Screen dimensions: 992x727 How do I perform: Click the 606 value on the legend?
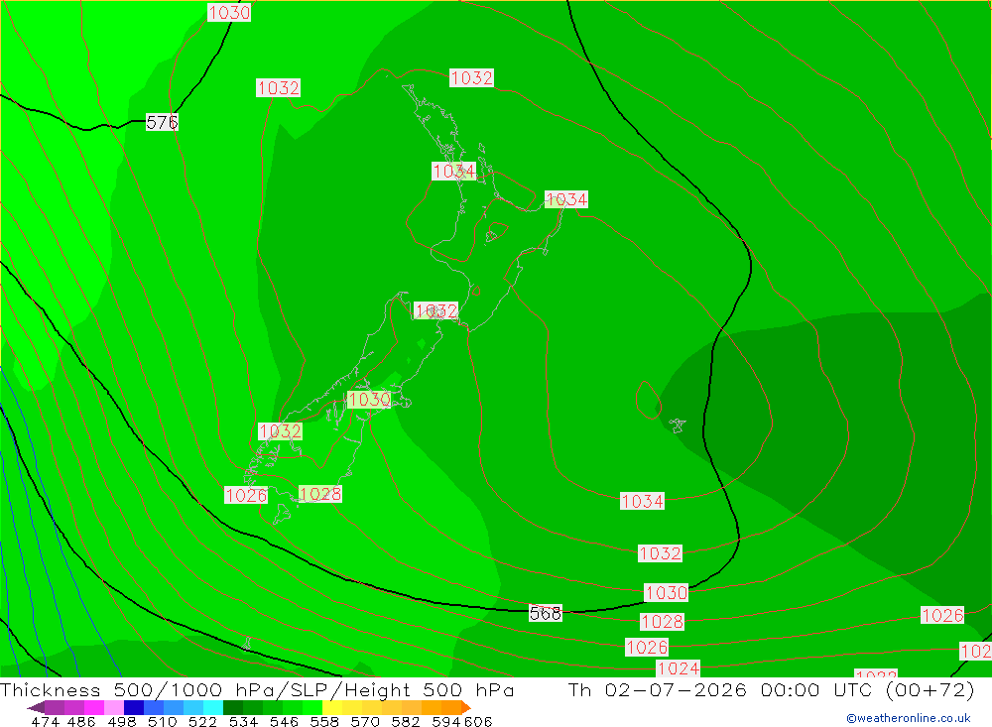point(477,721)
